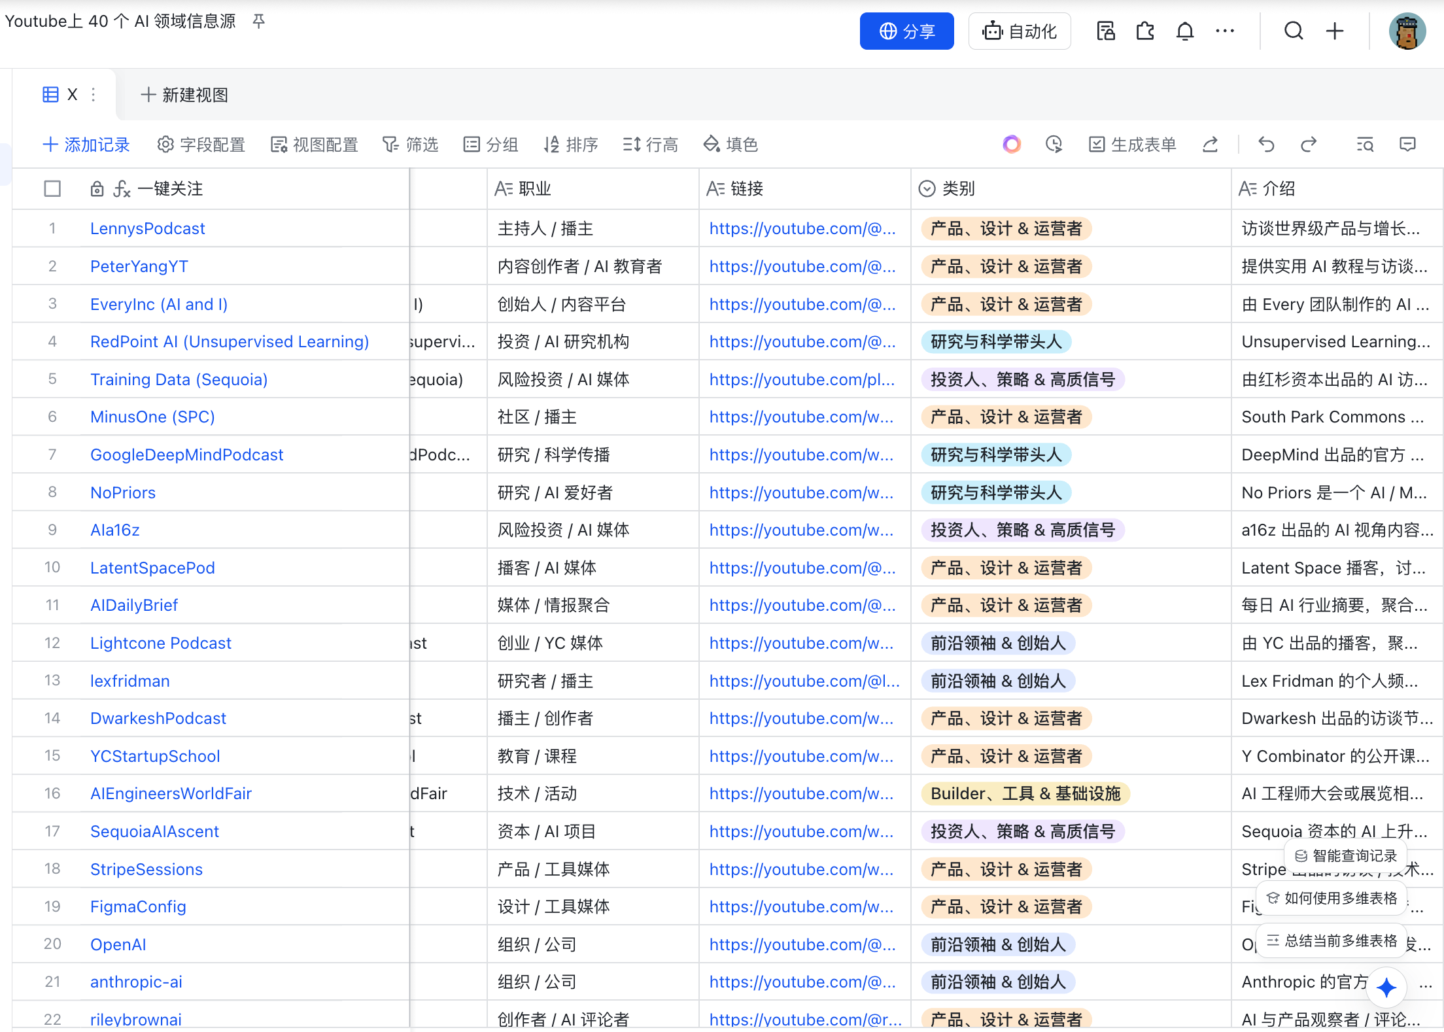Screen dimensions: 1444x1032
Task: Click the lock icon in 一键关注 header
Action: (97, 189)
